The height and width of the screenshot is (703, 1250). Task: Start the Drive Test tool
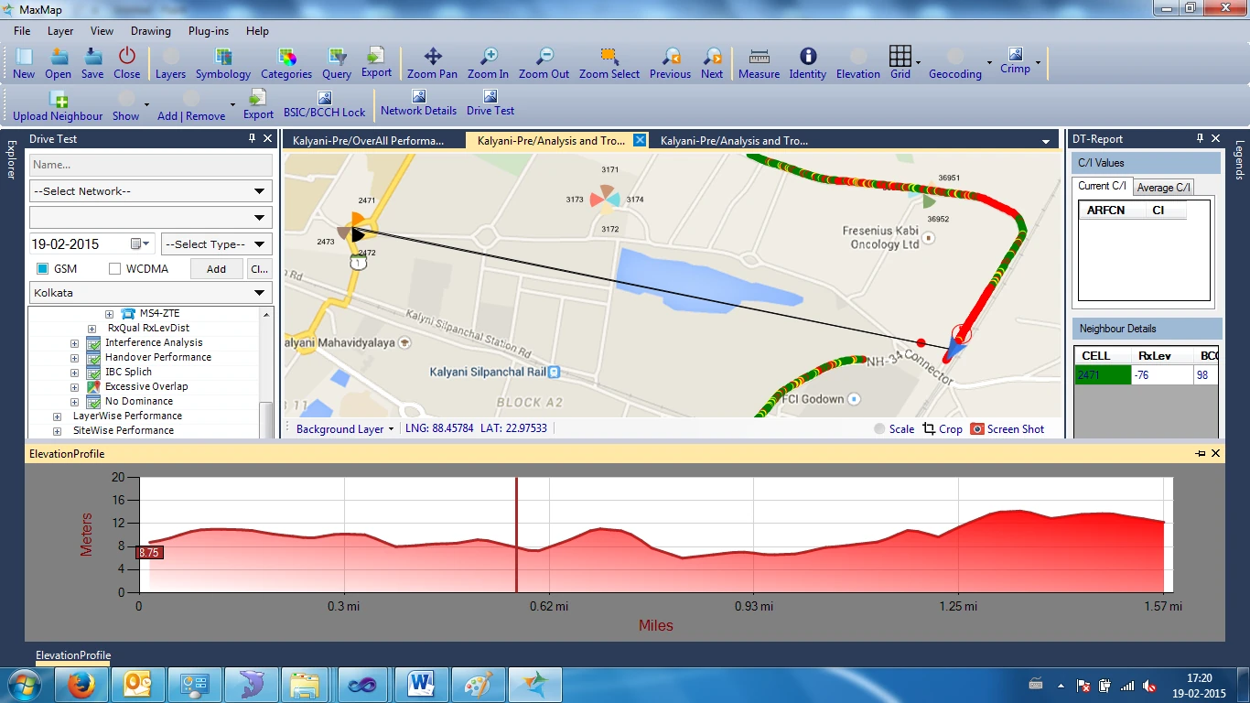coord(490,103)
